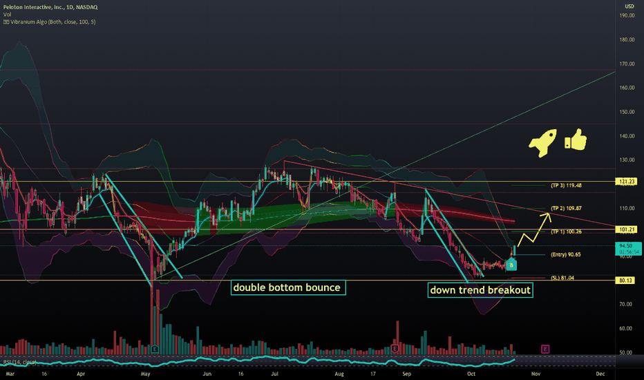This screenshot has height=380, width=644.
Task: Click the (Entry) 90.65 label
Action: tap(565, 255)
